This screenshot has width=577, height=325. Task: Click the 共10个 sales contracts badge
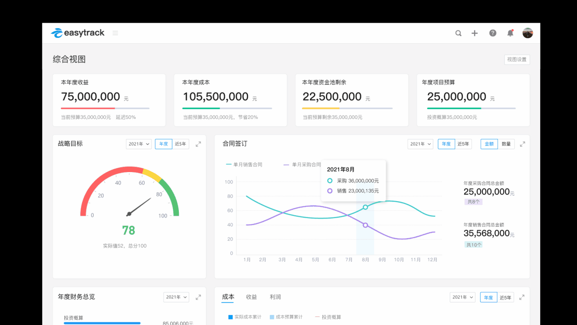pos(474,244)
